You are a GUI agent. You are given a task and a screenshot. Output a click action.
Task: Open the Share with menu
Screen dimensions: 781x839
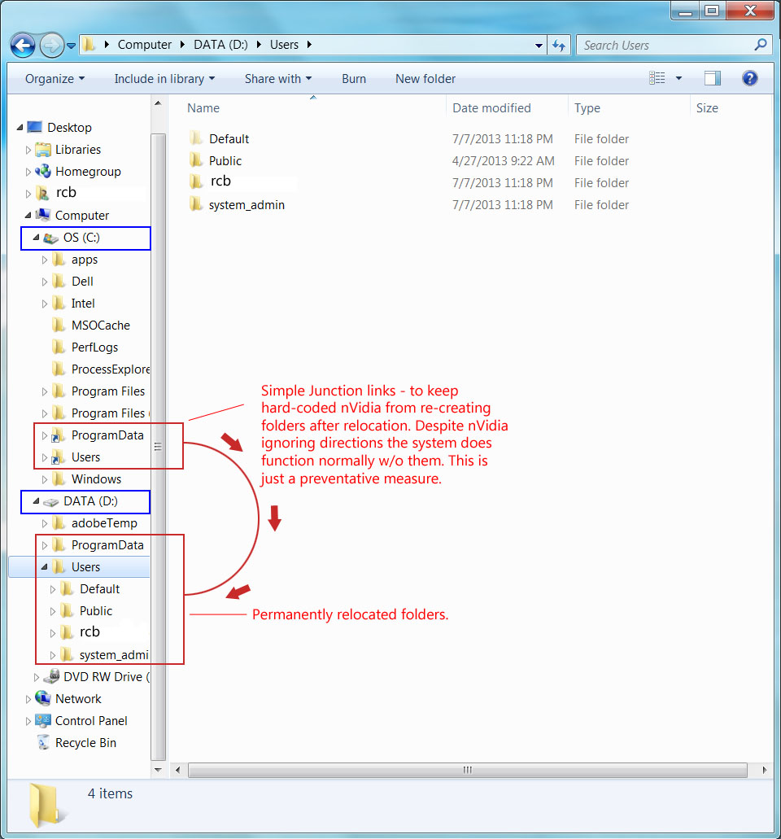coord(277,79)
